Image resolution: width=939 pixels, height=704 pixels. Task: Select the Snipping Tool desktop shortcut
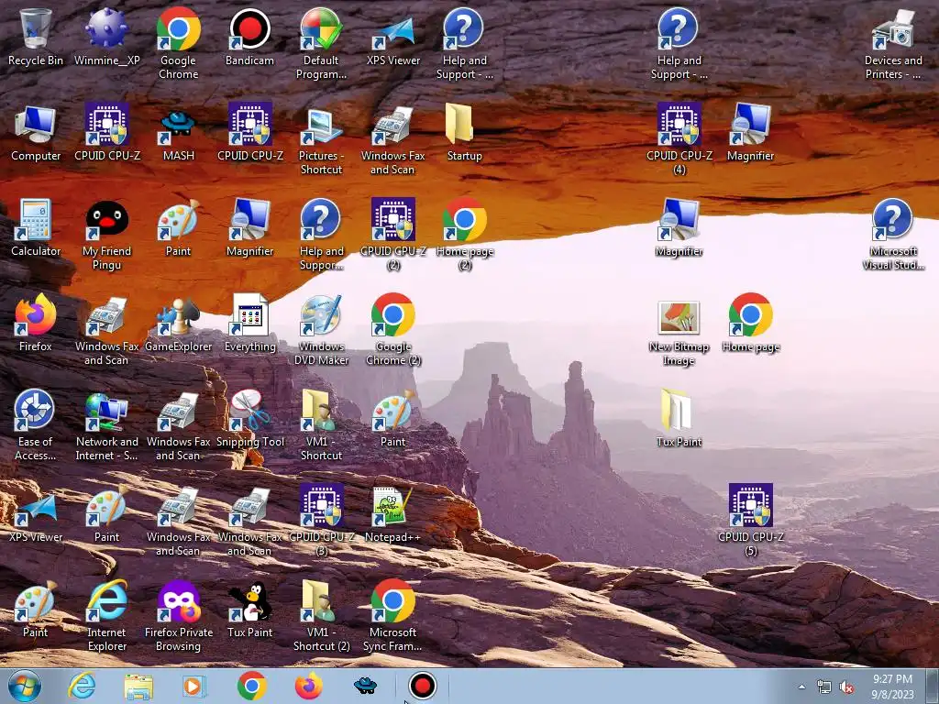click(x=249, y=418)
